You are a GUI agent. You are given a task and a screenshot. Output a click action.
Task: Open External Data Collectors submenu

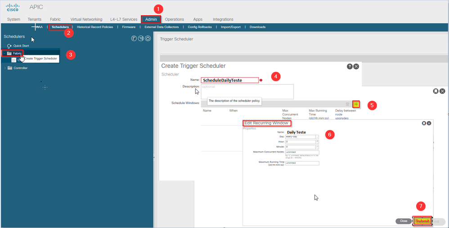162,27
